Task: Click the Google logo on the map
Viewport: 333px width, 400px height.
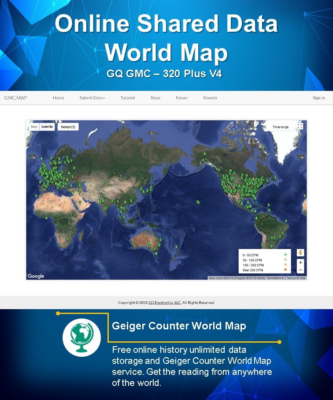Action: pos(36,276)
